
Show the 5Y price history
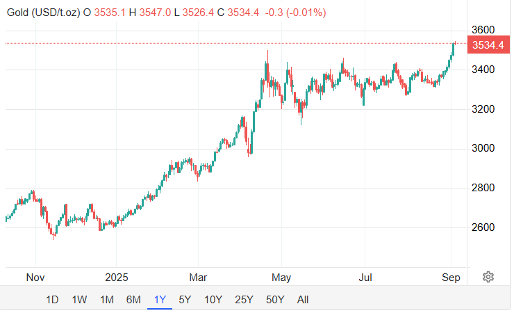pos(185,300)
